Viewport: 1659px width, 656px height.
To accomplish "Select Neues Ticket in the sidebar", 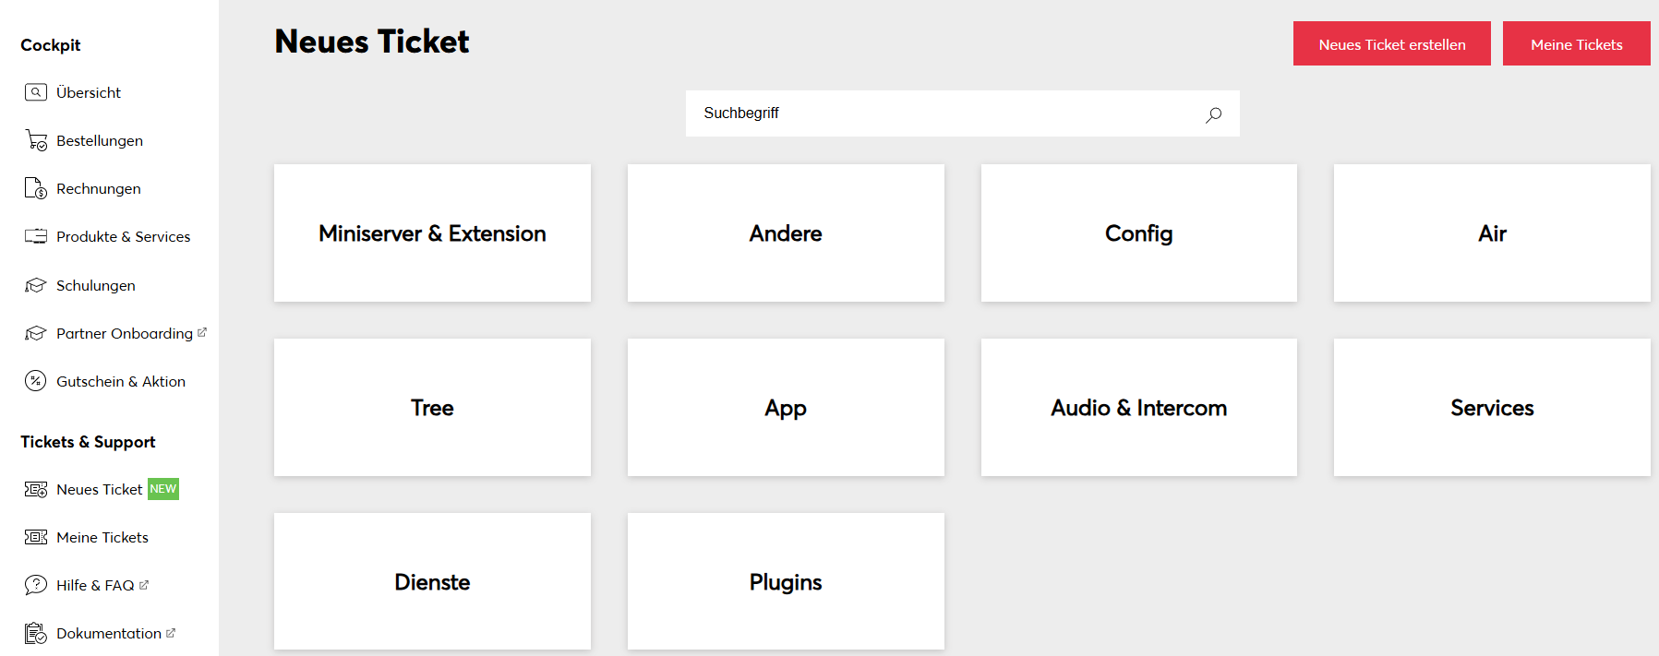I will pyautogui.click(x=99, y=489).
